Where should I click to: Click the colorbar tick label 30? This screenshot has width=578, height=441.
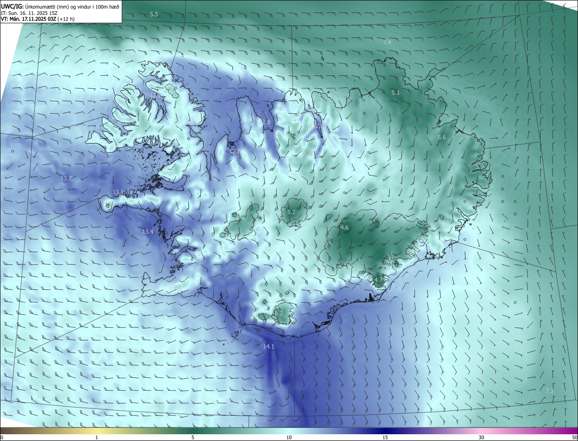[481, 437]
